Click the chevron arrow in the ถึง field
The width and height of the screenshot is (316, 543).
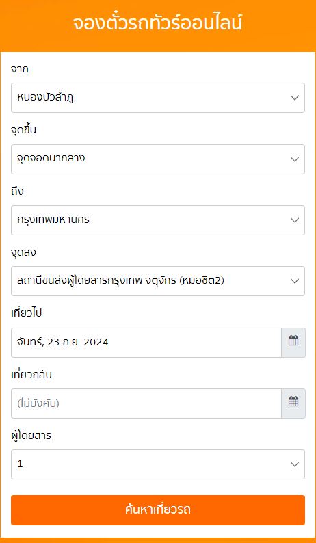point(295,220)
